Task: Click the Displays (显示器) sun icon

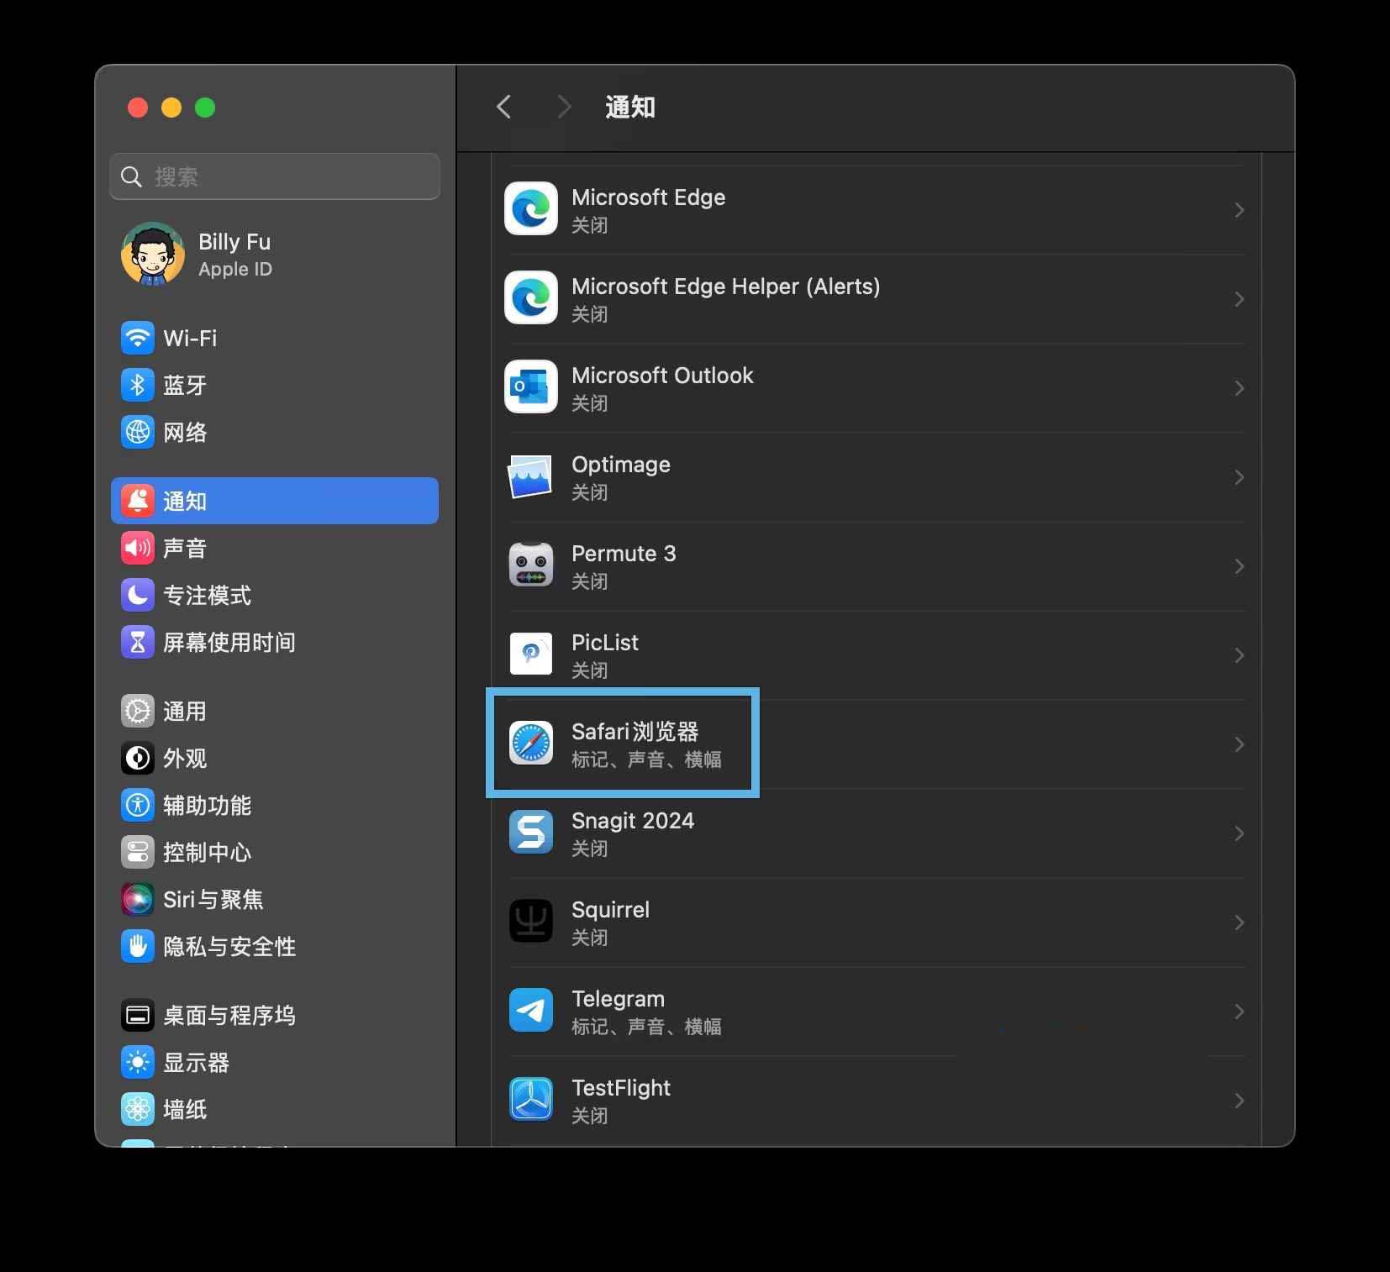Action: (x=138, y=1063)
